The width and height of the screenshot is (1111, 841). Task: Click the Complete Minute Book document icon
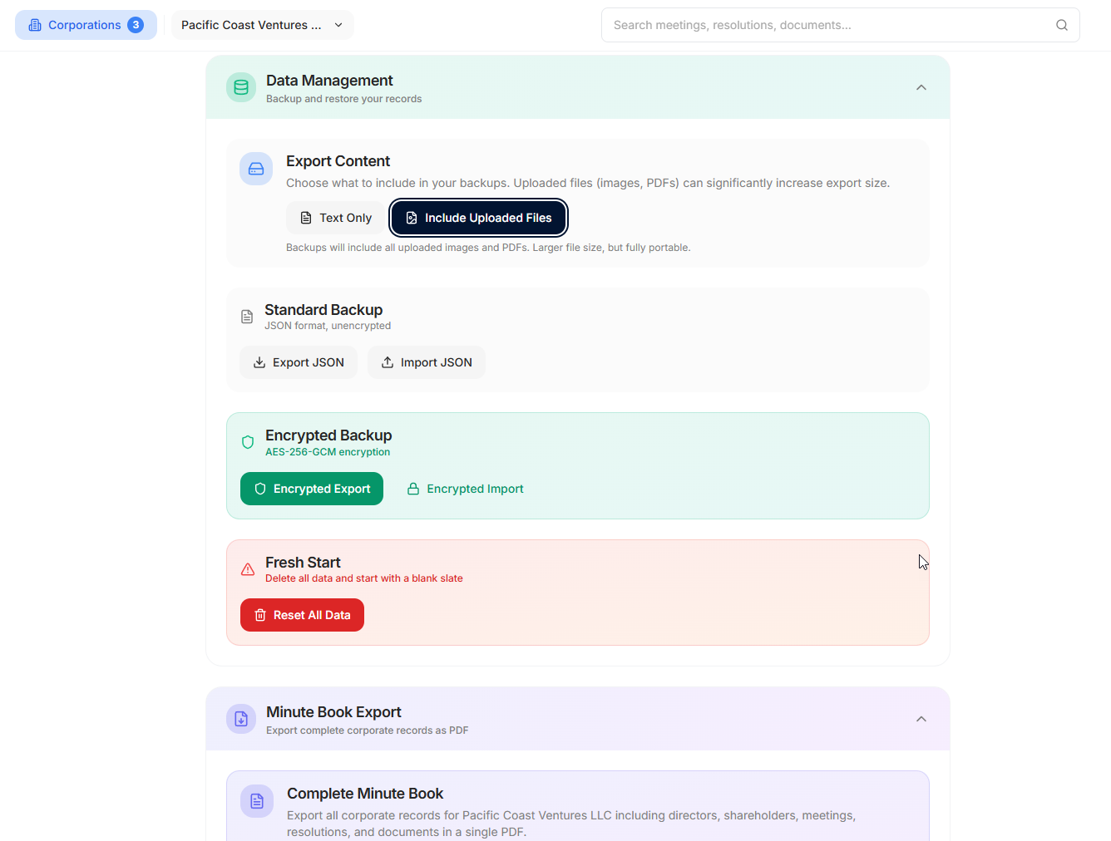[257, 801]
